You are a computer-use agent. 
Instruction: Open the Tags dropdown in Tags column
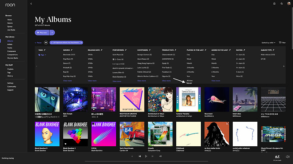42,55
